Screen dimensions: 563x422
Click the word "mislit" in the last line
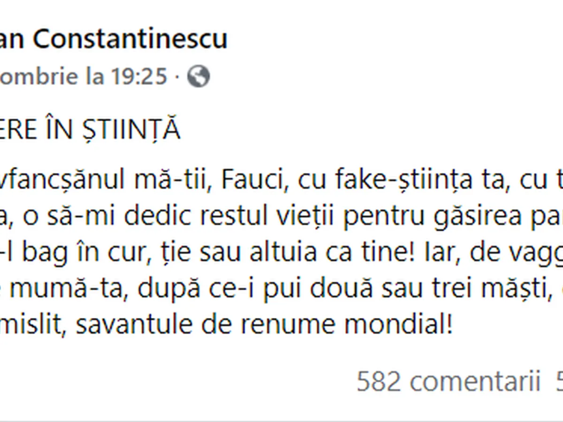coord(33,325)
